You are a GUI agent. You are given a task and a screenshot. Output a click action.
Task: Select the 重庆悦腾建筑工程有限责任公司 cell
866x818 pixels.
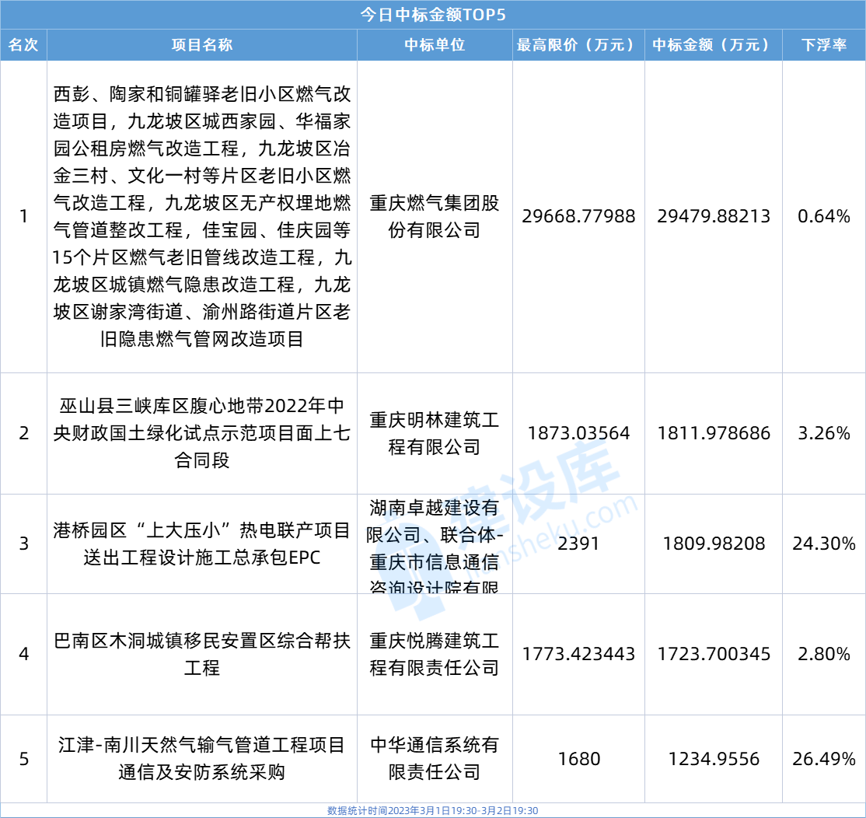(435, 654)
